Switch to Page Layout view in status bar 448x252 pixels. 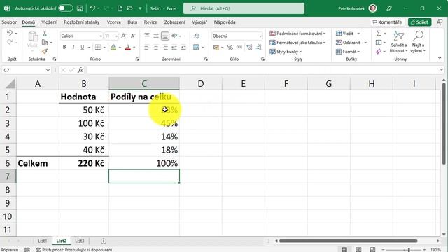tap(358, 249)
